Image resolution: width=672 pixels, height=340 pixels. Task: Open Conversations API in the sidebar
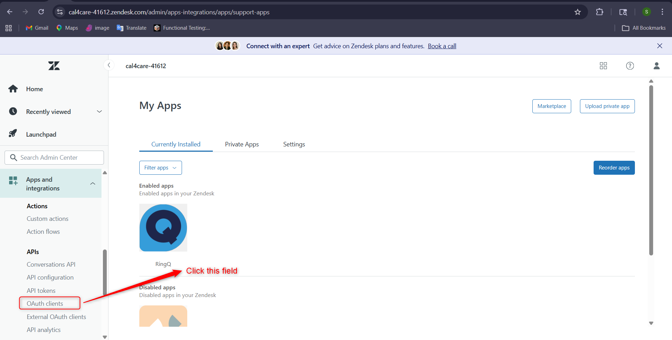click(51, 265)
